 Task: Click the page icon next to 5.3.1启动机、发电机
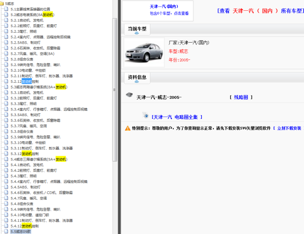tap(6, 93)
